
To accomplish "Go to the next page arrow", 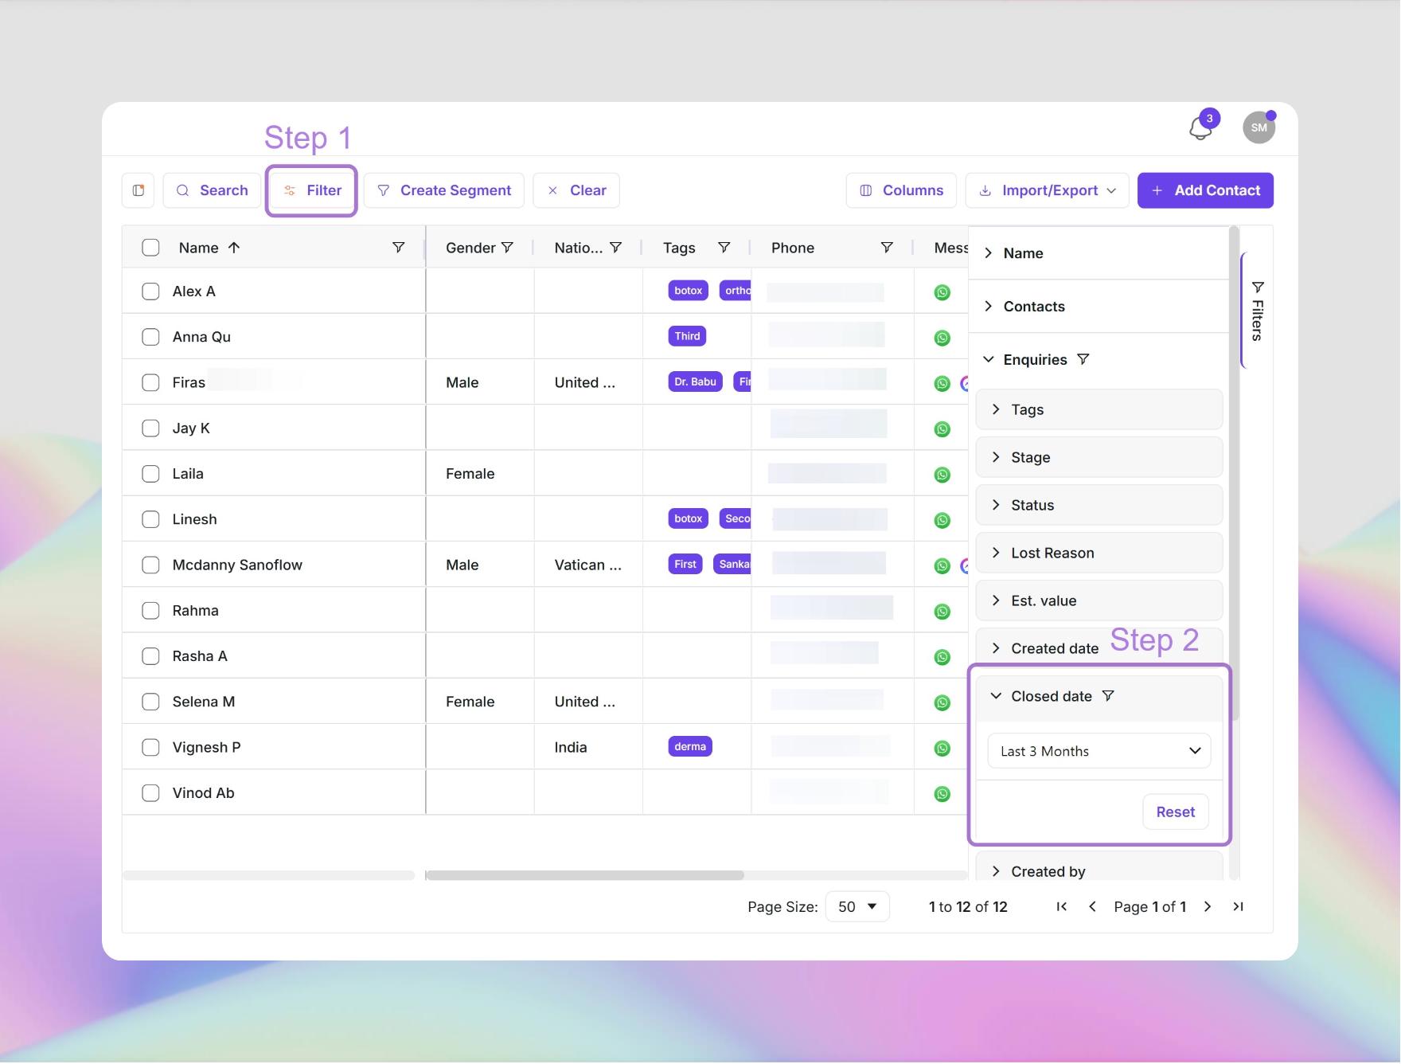I will coord(1208,907).
